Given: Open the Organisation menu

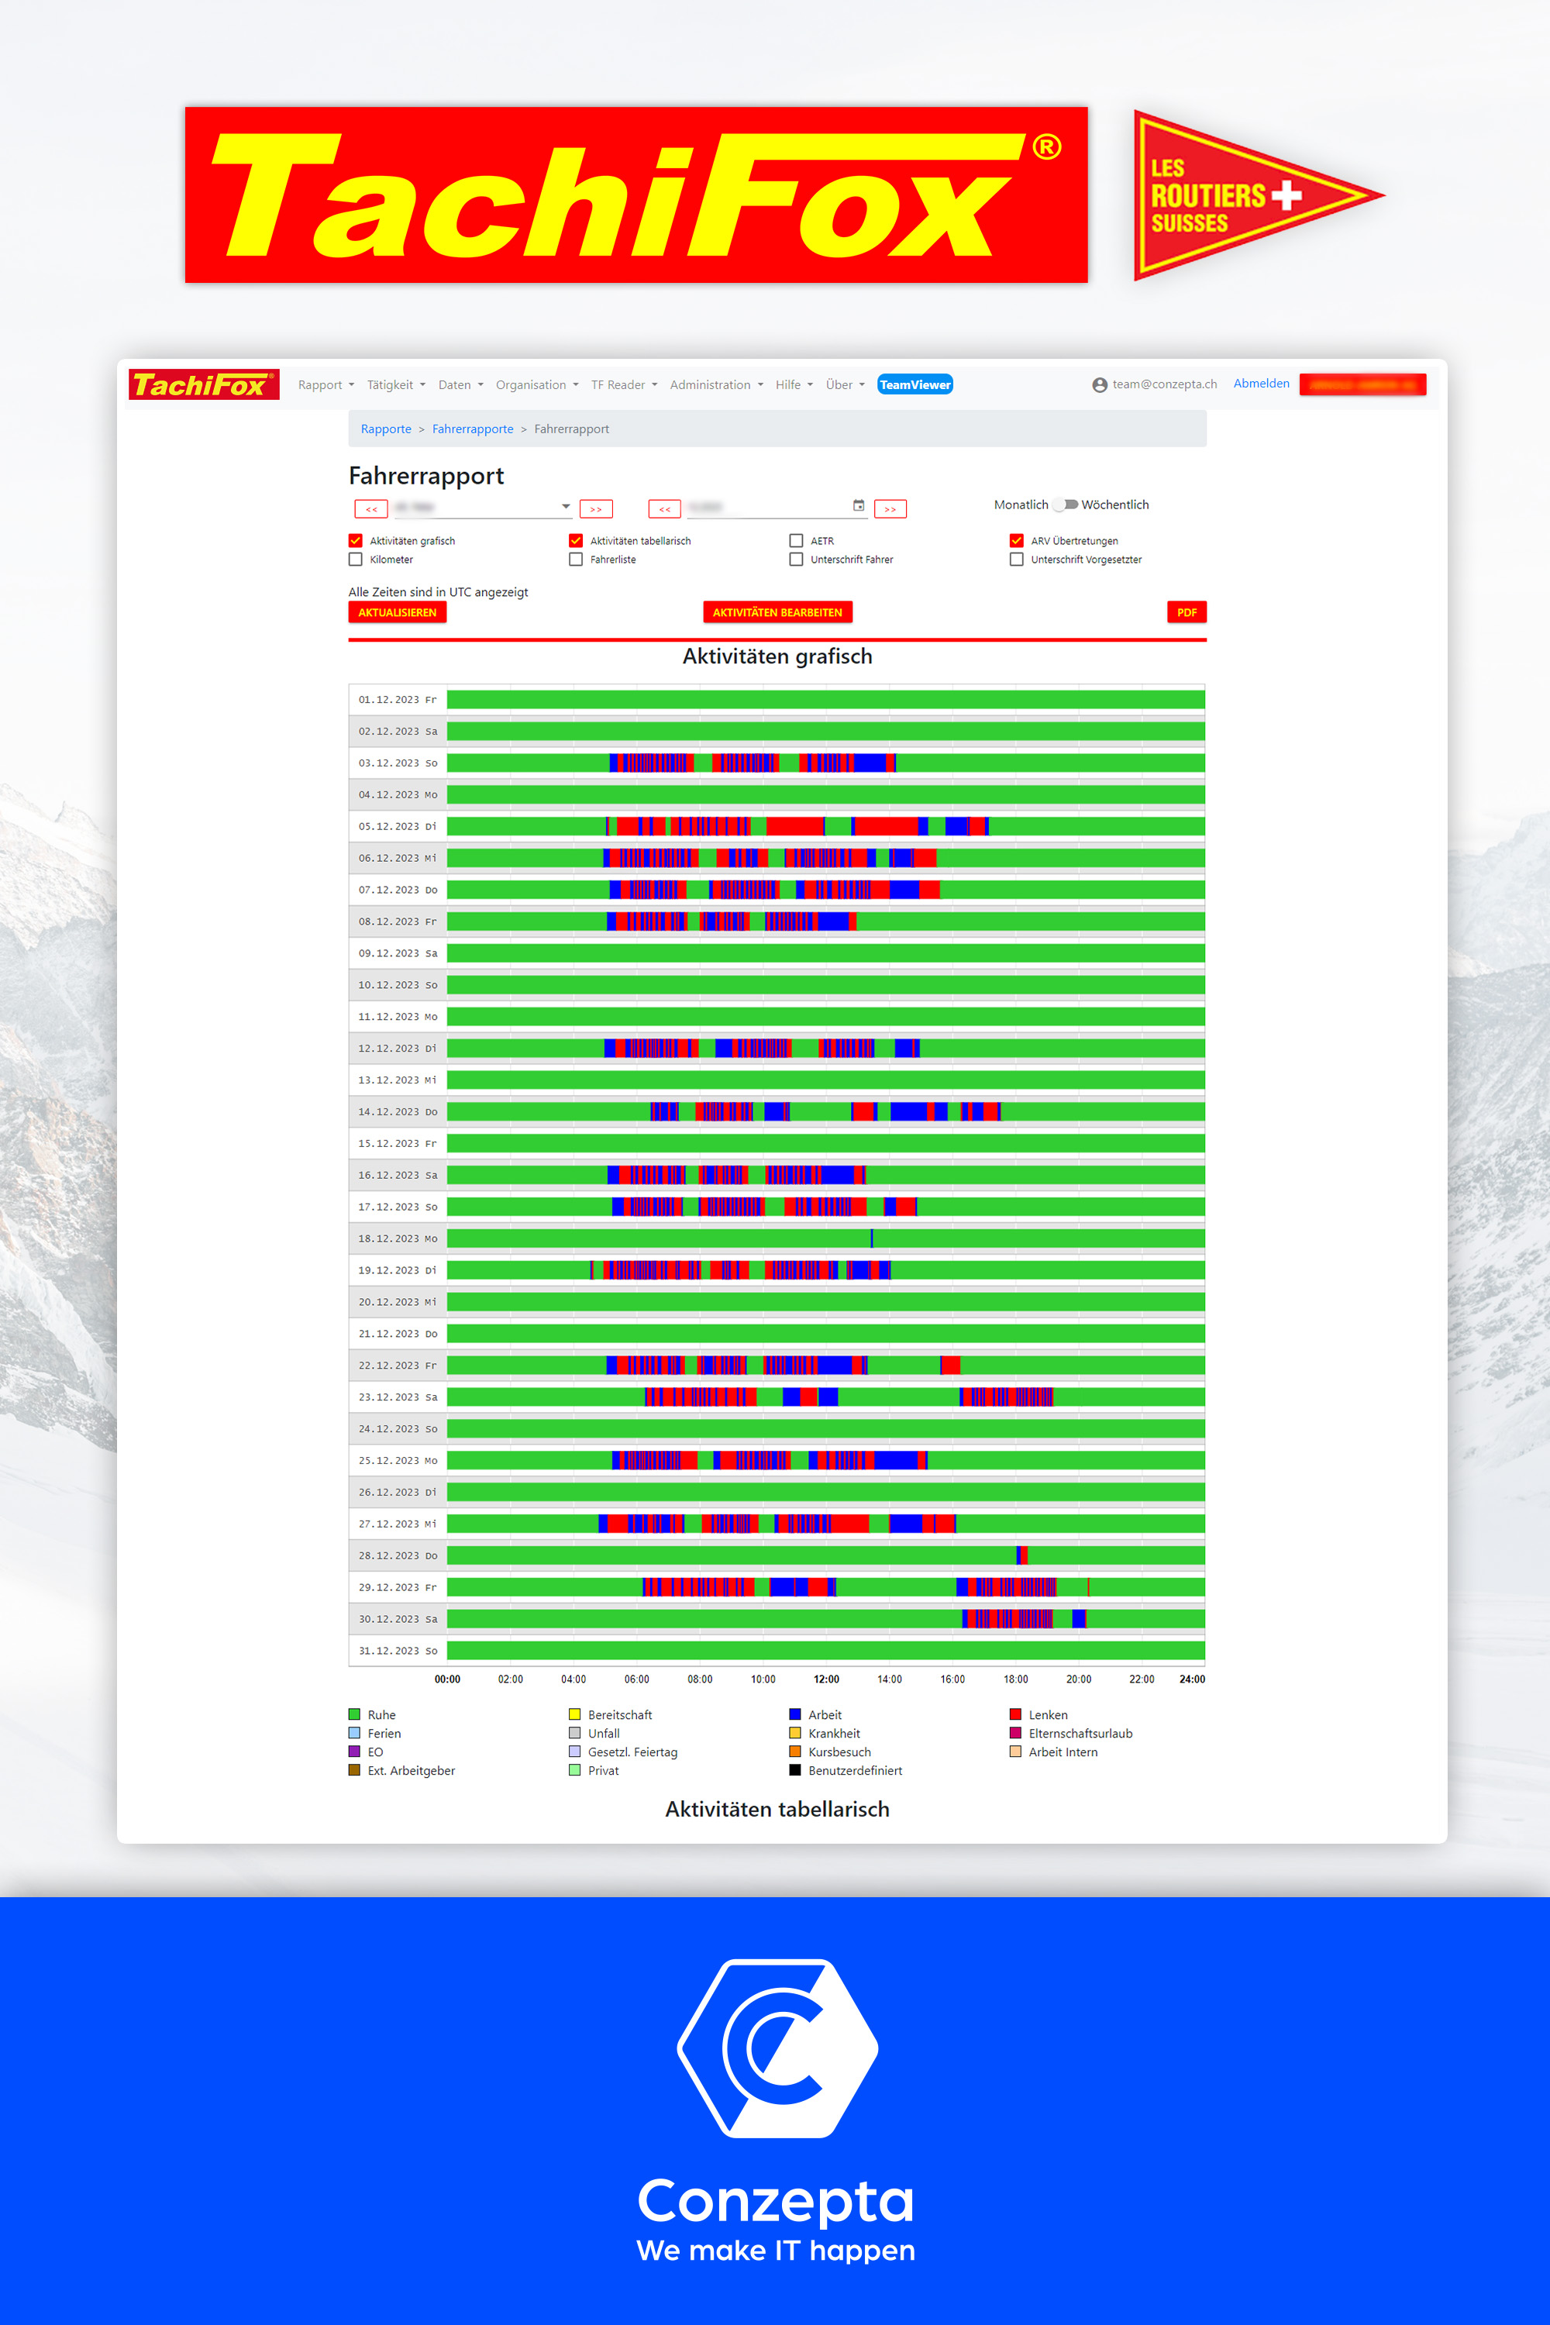Looking at the screenshot, I should pos(537,384).
